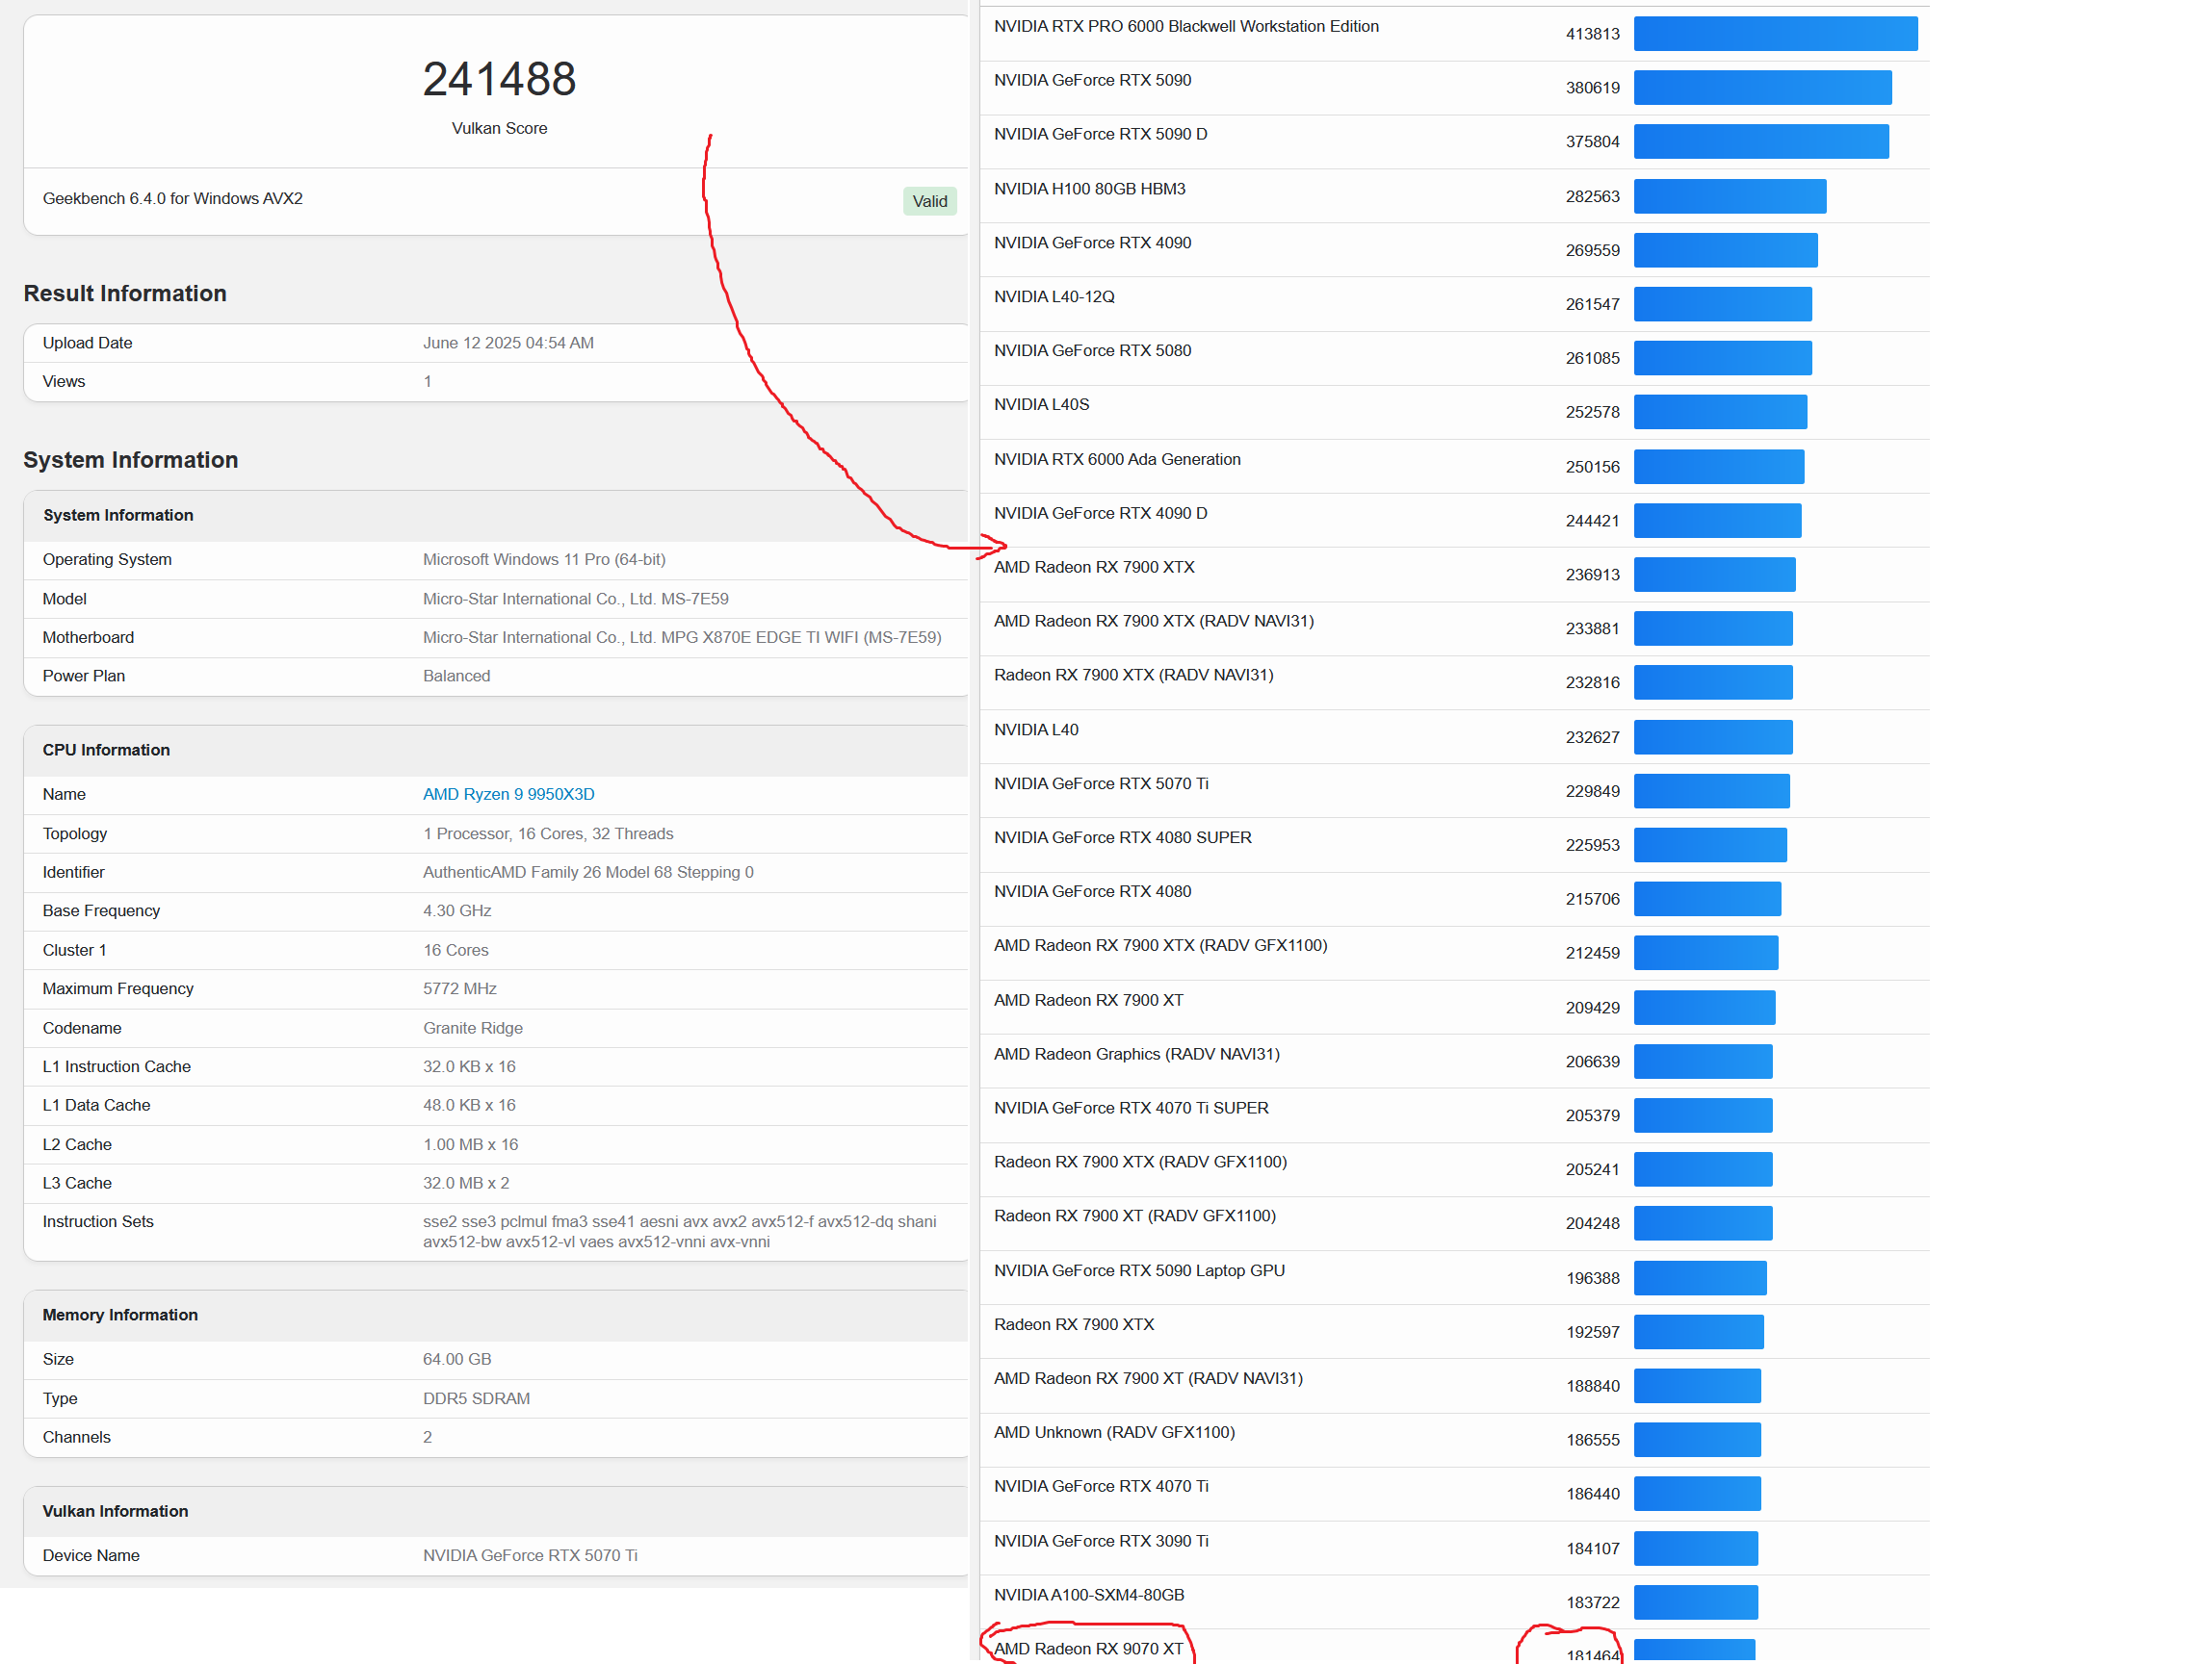
Task: Click the Base Frequency value 4.30 GHz
Action: click(x=457, y=910)
